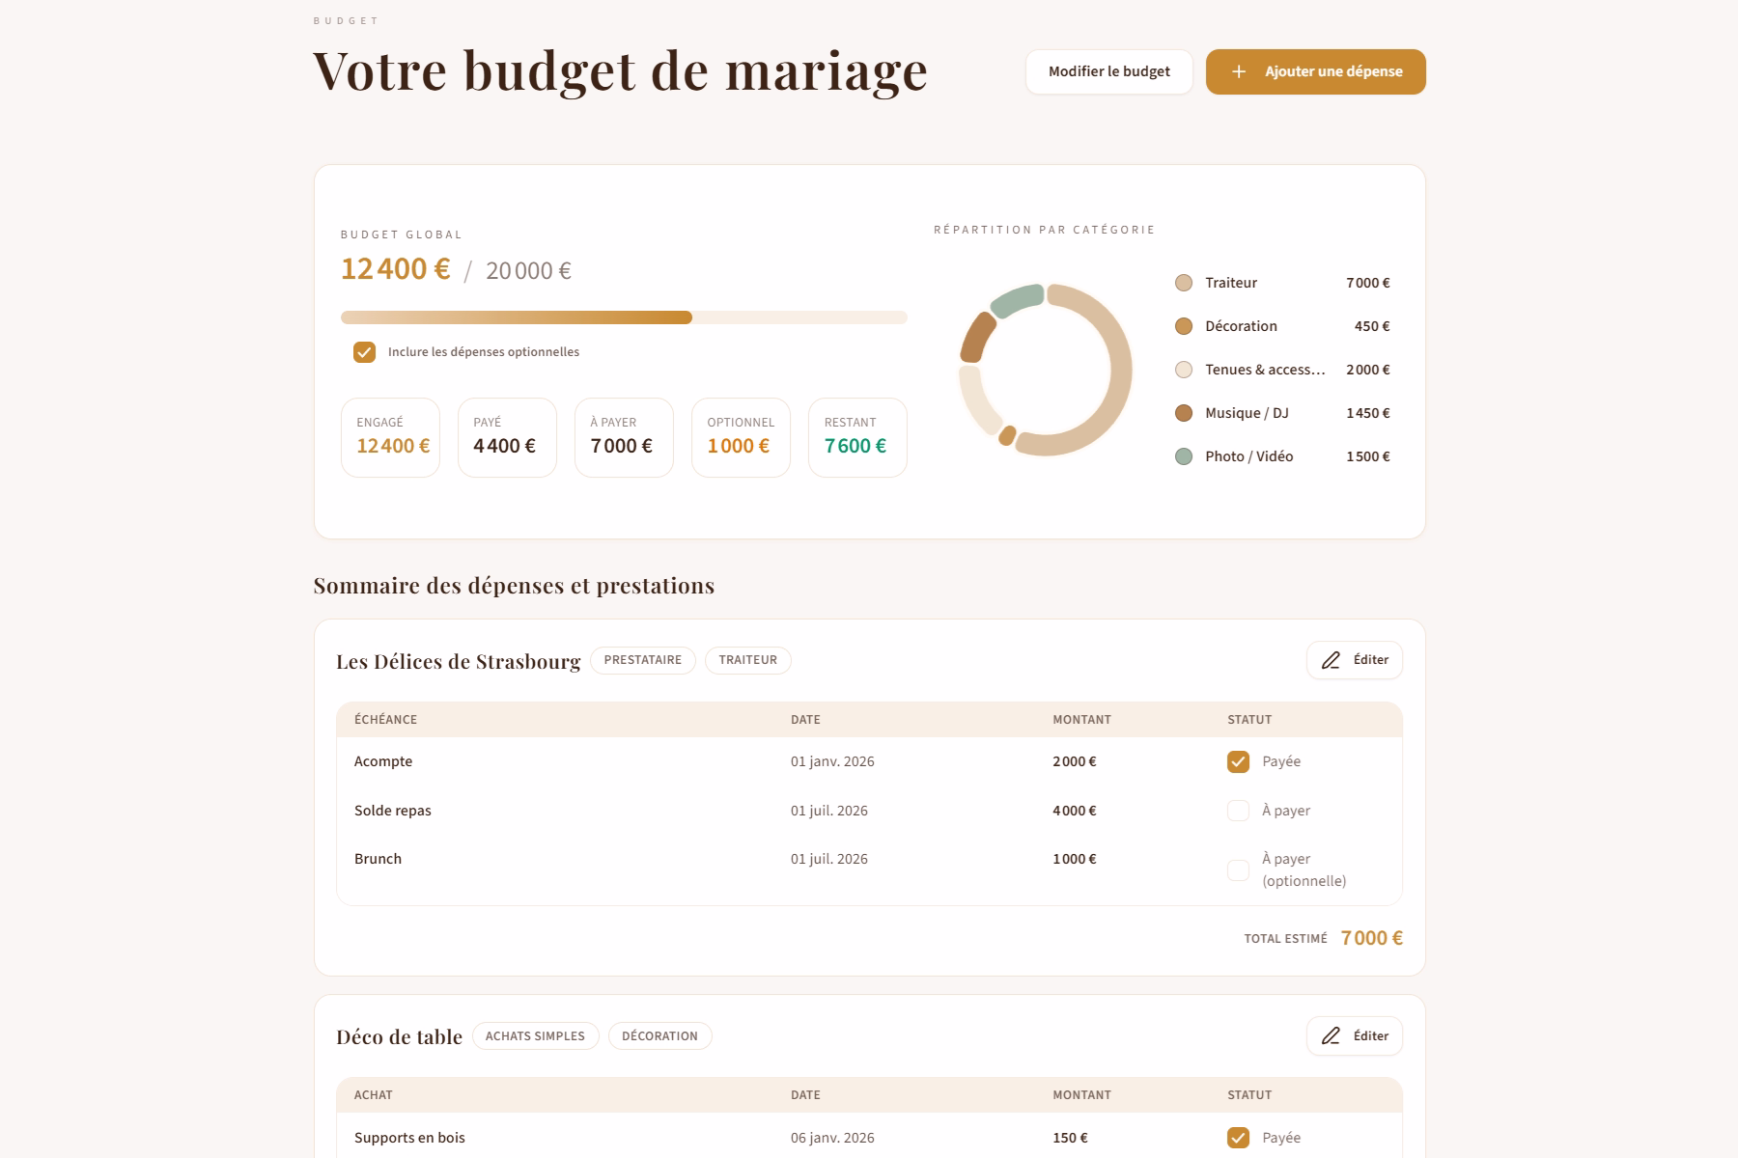The width and height of the screenshot is (1738, 1158).
Task: Click the RESTANT amount card showing 7600 €
Action: pyautogui.click(x=857, y=437)
